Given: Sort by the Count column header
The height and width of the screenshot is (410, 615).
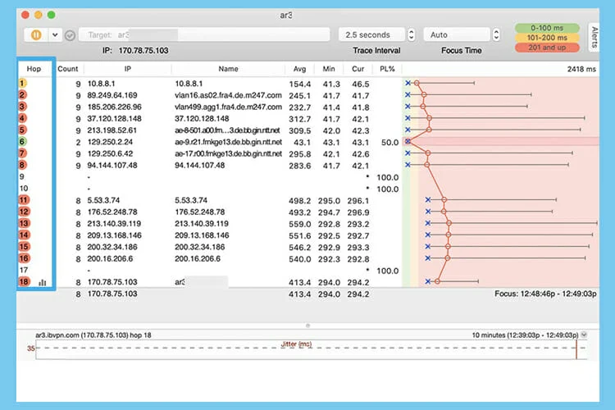Looking at the screenshot, I should 68,69.
